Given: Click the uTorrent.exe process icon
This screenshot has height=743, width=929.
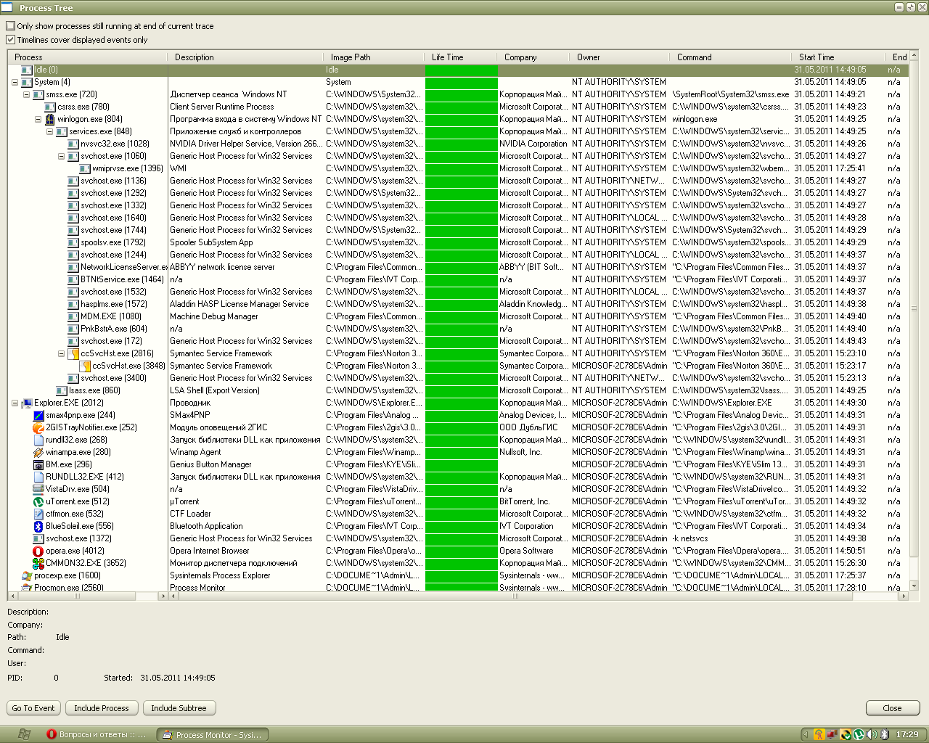Looking at the screenshot, I should 38,501.
